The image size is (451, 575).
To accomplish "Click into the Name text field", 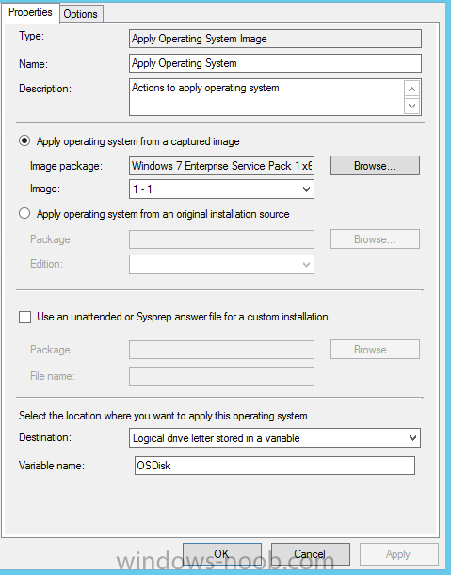I will click(x=275, y=63).
